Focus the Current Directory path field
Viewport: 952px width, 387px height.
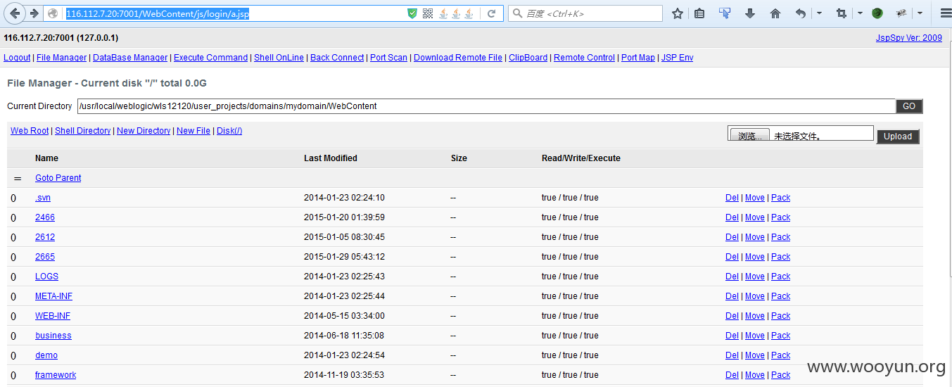click(x=486, y=106)
